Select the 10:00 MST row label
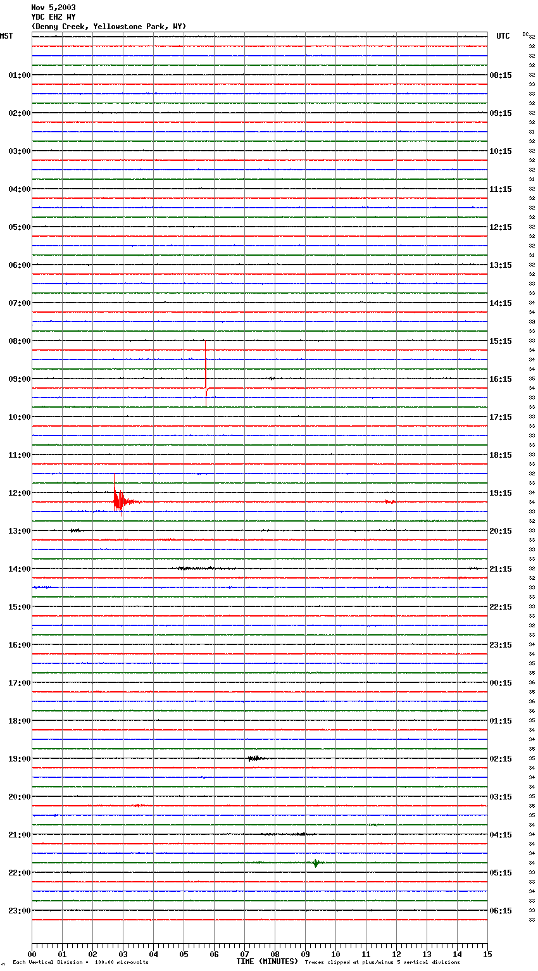Image resolution: width=538 pixels, height=971 pixels. coord(20,417)
